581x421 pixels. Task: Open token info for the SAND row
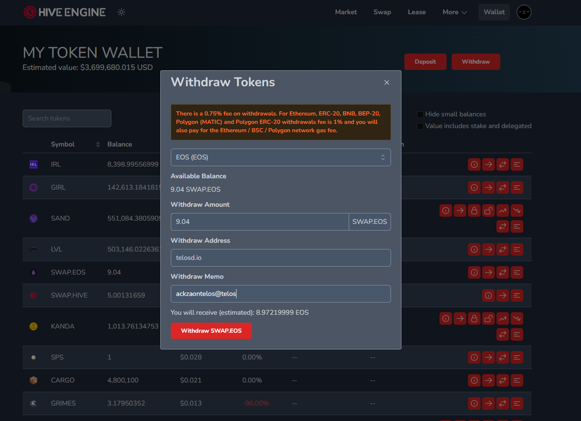pos(446,210)
